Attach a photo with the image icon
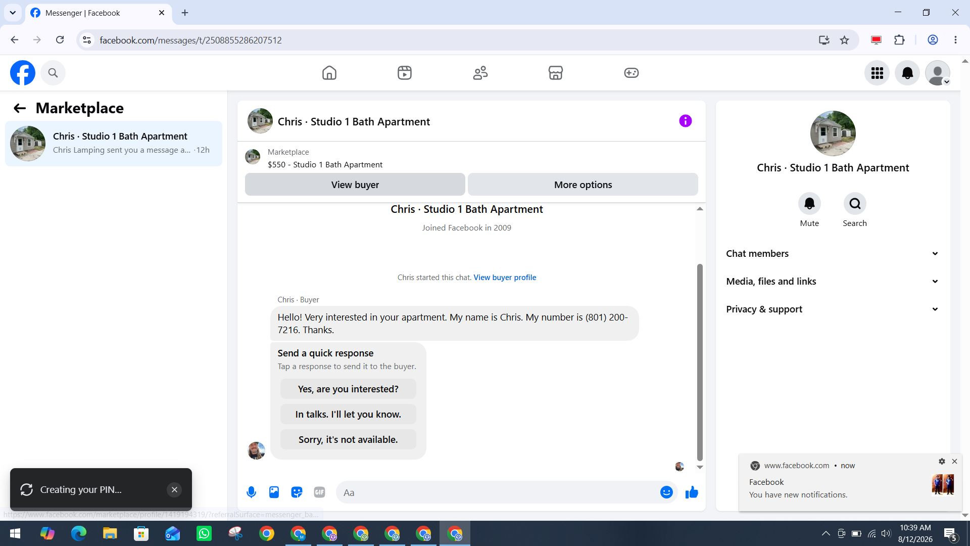970x546 pixels. [274, 492]
